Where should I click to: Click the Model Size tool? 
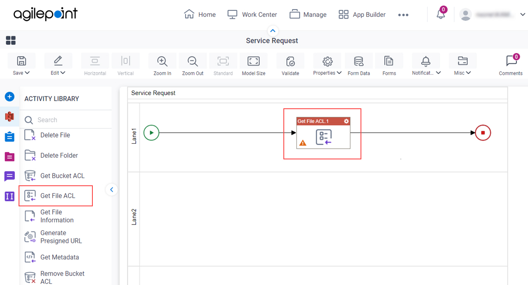coord(253,64)
